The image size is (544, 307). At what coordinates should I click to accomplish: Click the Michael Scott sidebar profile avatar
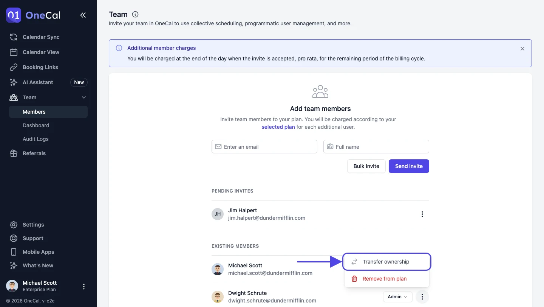pyautogui.click(x=12, y=286)
